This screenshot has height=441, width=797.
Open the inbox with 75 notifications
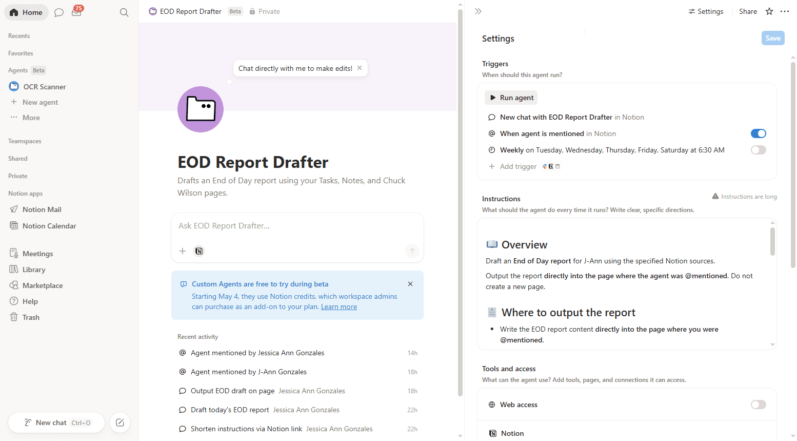[77, 12]
